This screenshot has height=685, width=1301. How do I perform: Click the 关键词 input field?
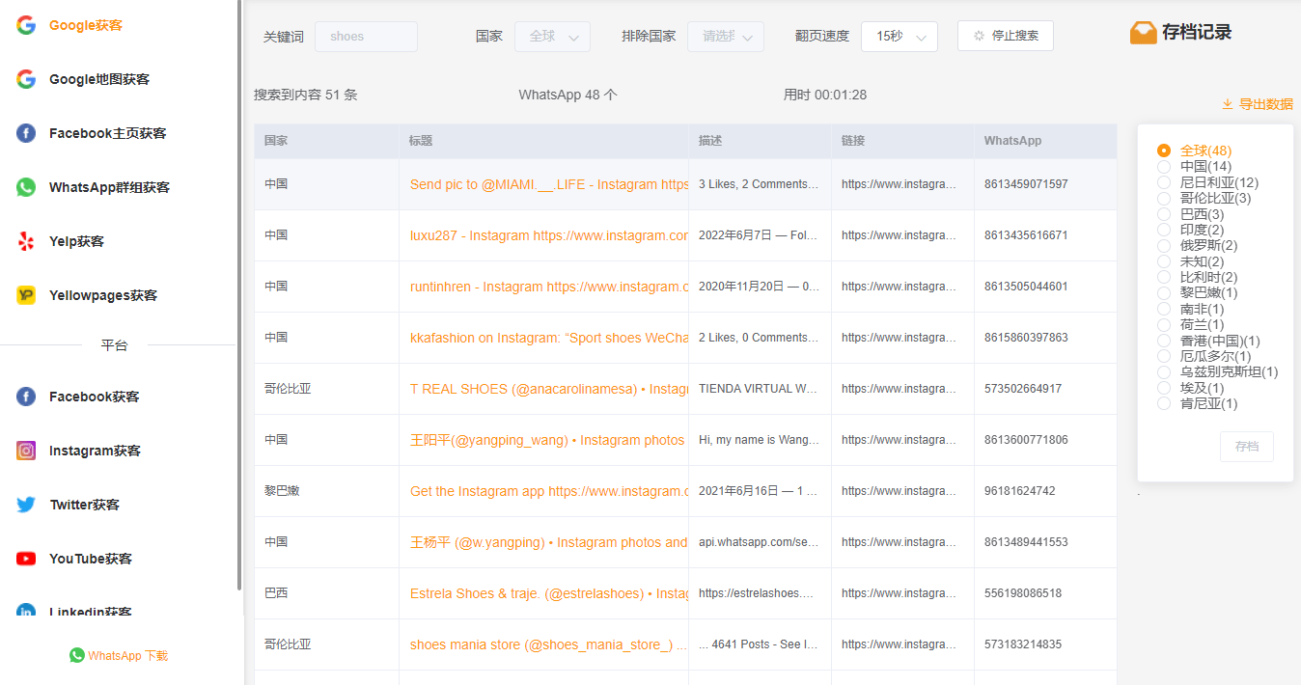click(x=366, y=37)
